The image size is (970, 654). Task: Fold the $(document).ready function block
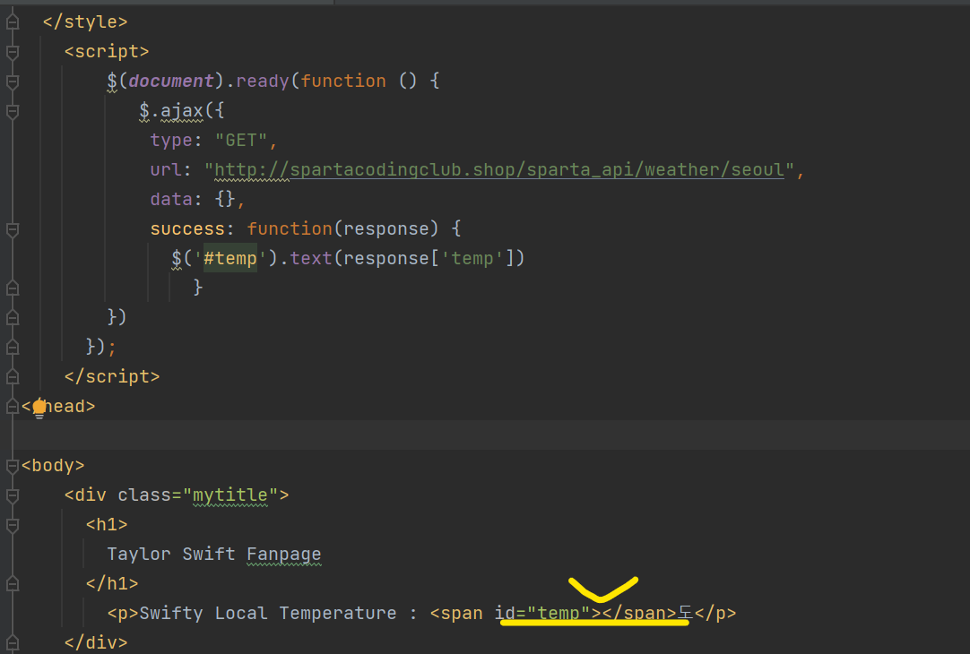click(x=12, y=82)
